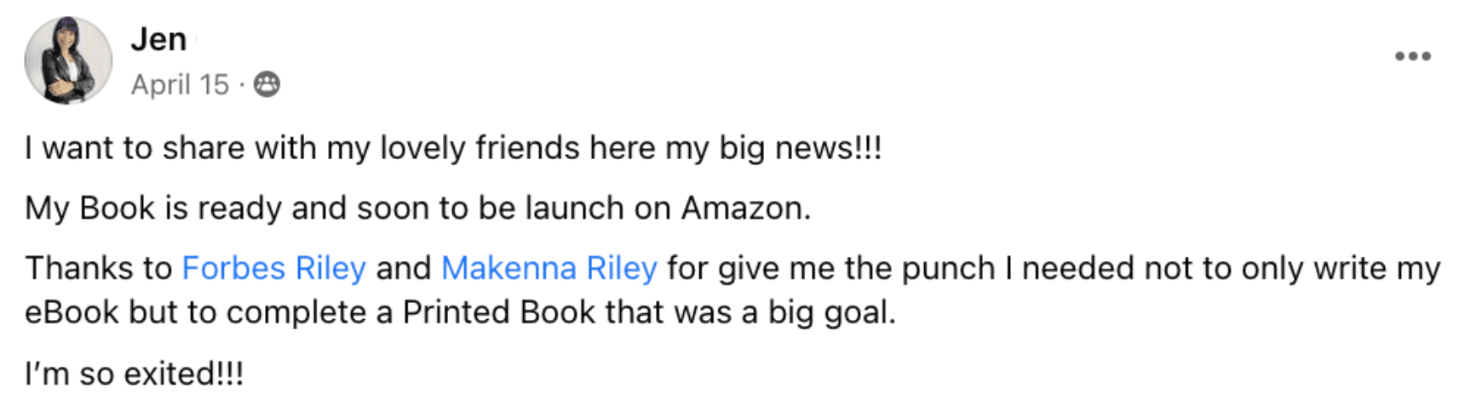Visit the Makenna Riley tagged profile
This screenshot has width=1465, height=405.
[x=549, y=268]
